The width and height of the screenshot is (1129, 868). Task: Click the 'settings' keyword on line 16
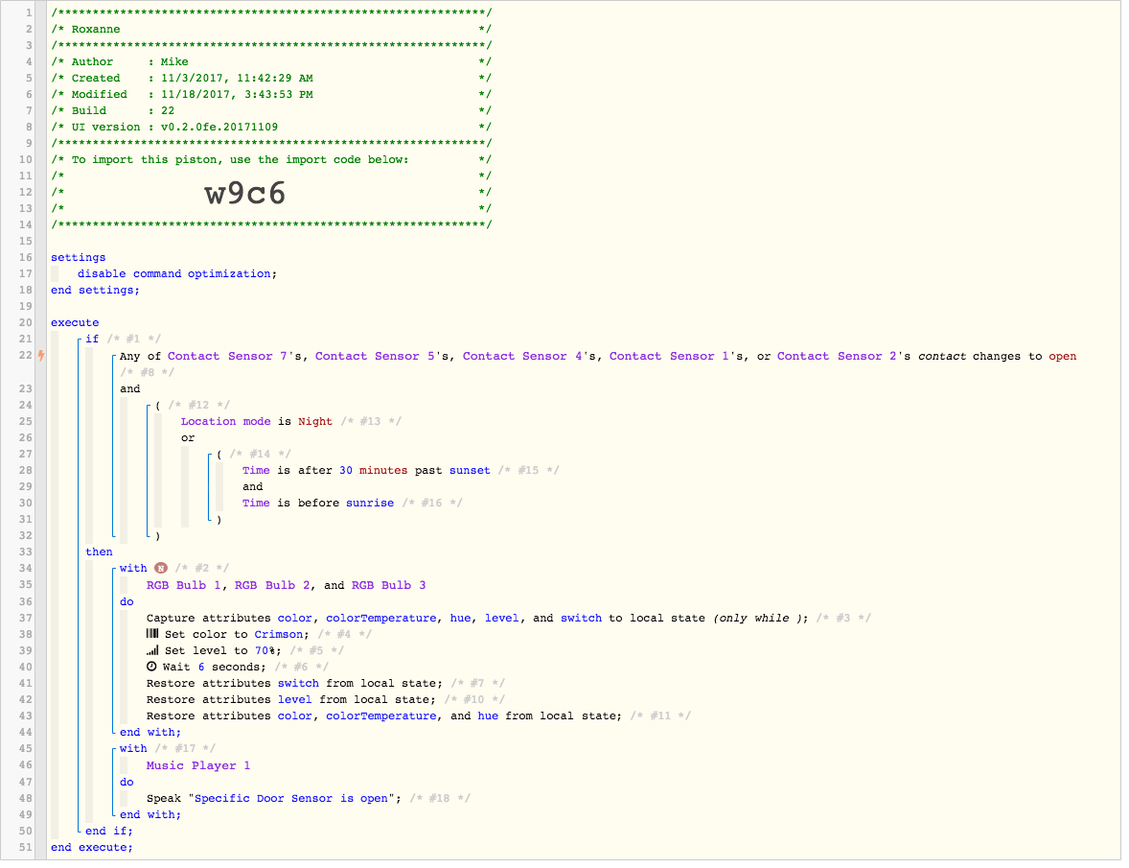(x=78, y=257)
